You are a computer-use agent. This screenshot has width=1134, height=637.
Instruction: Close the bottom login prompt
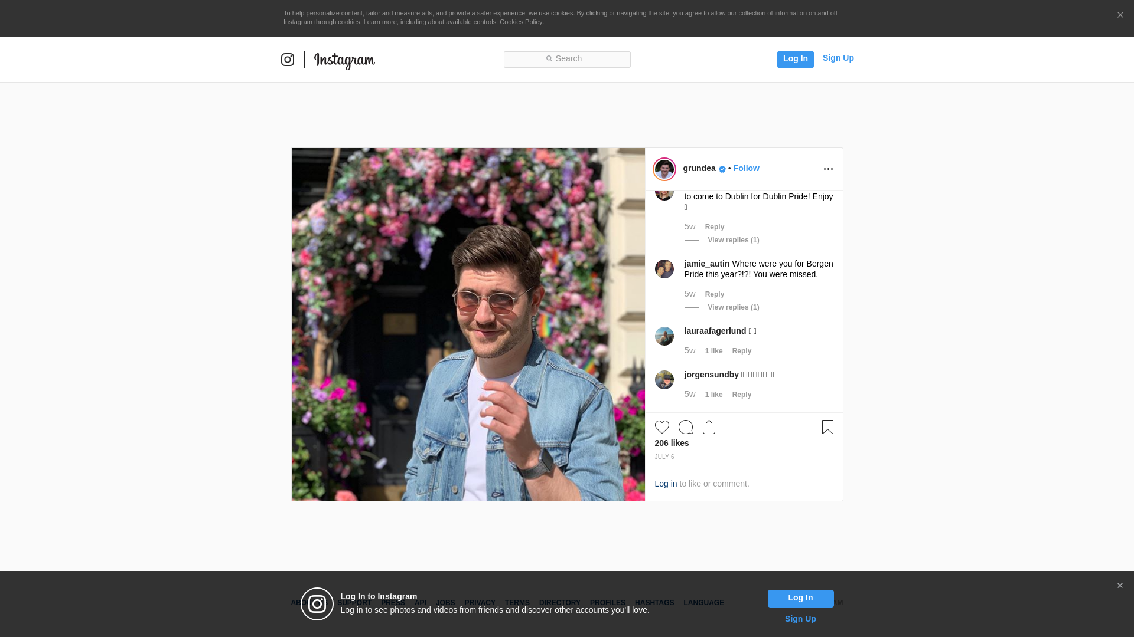[x=1120, y=586]
